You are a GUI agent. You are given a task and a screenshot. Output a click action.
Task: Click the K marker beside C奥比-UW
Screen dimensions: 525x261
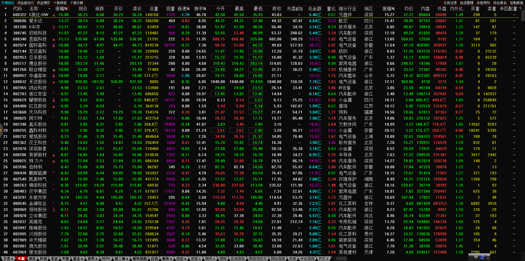[54, 15]
